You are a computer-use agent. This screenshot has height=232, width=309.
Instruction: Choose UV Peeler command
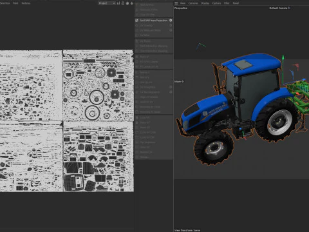click(154, 41)
